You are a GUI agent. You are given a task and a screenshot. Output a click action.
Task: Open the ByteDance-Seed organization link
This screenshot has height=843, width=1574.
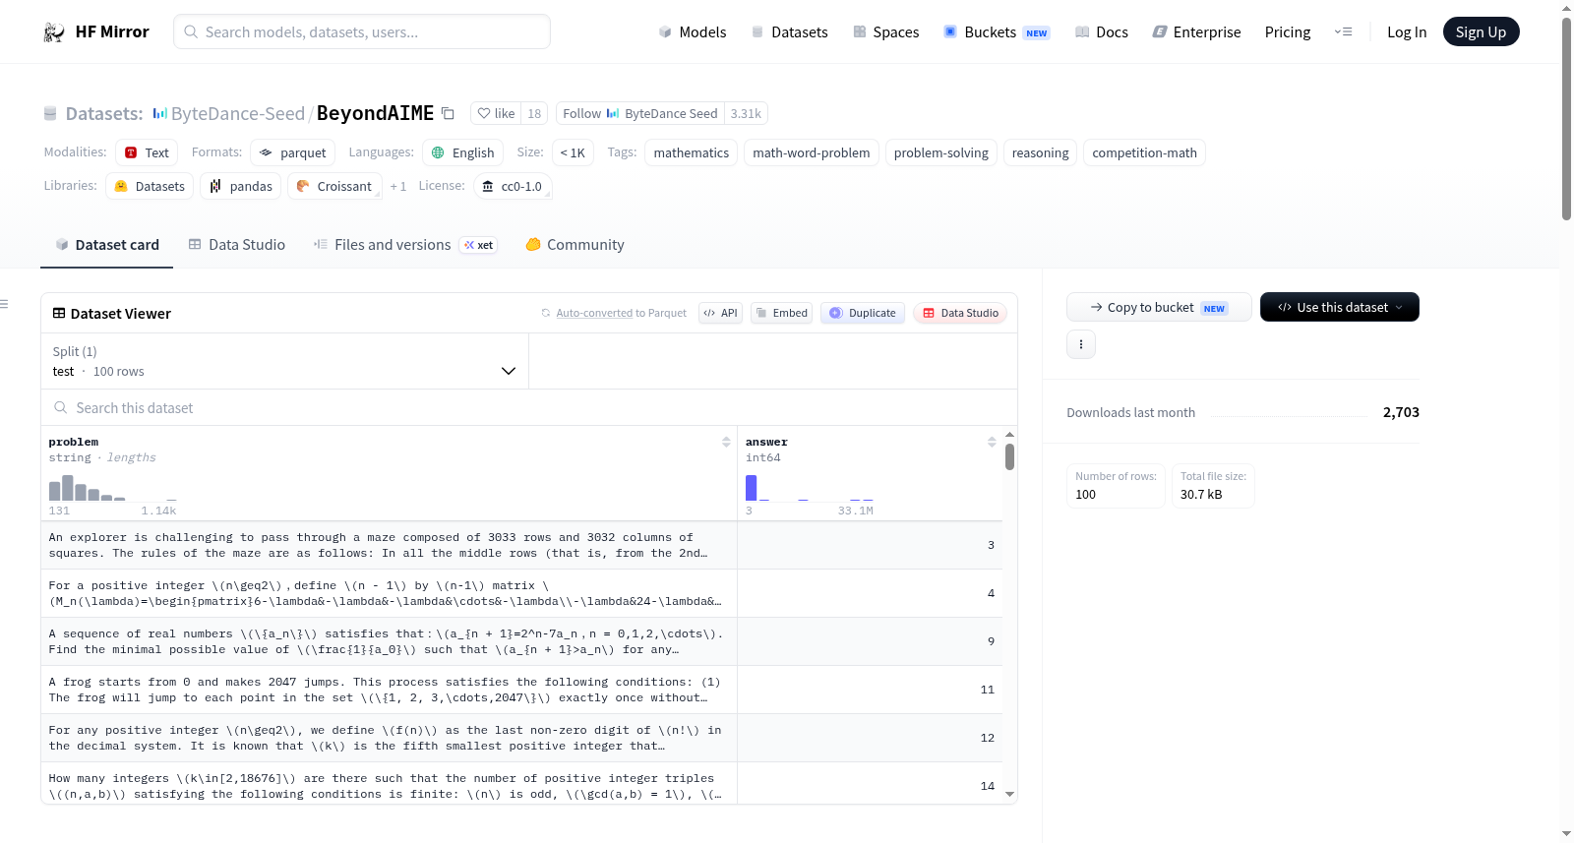[238, 113]
